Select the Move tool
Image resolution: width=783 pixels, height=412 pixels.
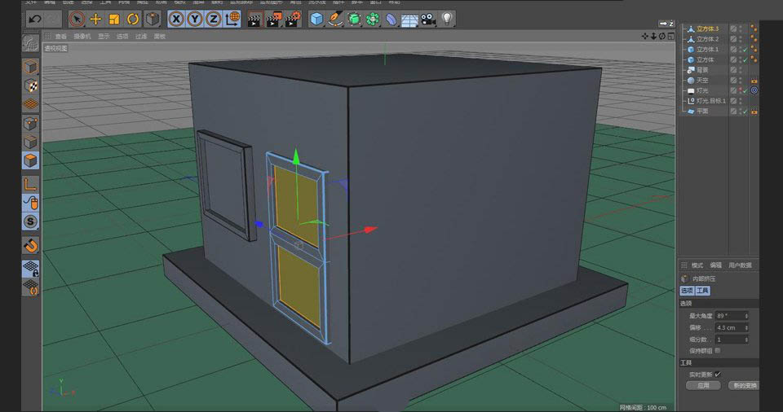point(95,19)
